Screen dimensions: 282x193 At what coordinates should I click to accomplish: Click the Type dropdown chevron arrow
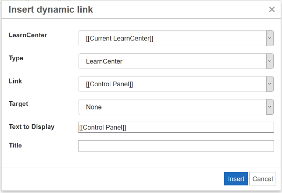[269, 61]
